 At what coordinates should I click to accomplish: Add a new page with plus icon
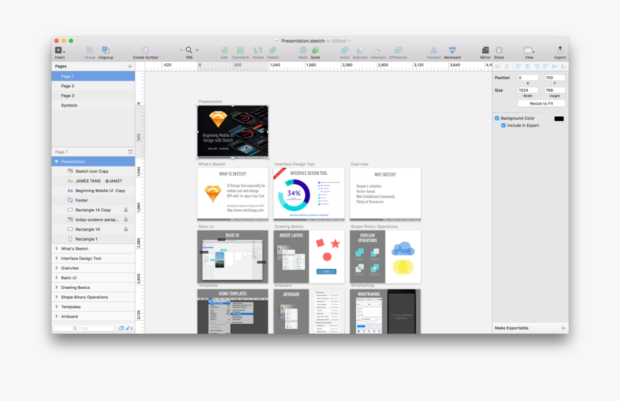pos(130,66)
